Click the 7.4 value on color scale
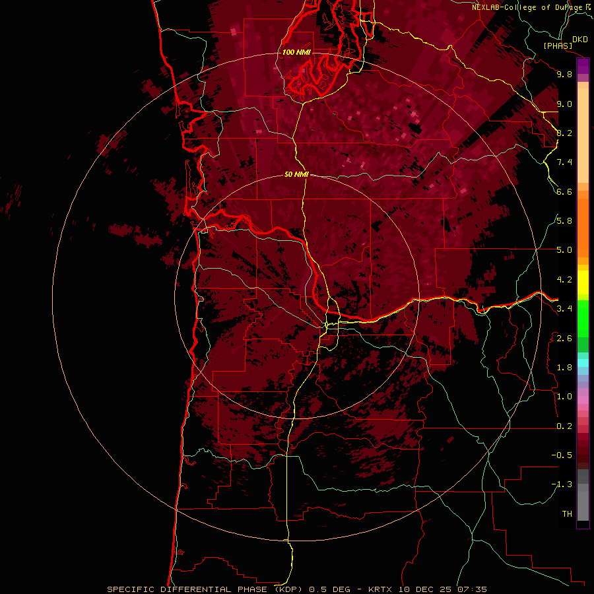 pyautogui.click(x=564, y=162)
